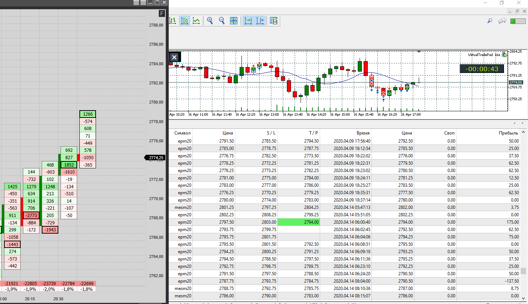Click the F button on footprint chart
Image resolution: width=528 pixels, height=304 pixels.
point(162,14)
